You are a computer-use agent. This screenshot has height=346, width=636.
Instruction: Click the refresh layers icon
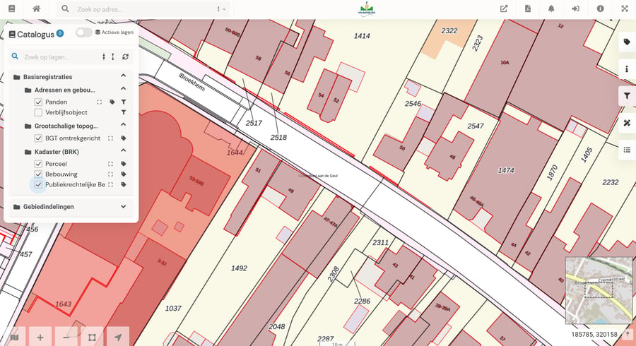125,56
